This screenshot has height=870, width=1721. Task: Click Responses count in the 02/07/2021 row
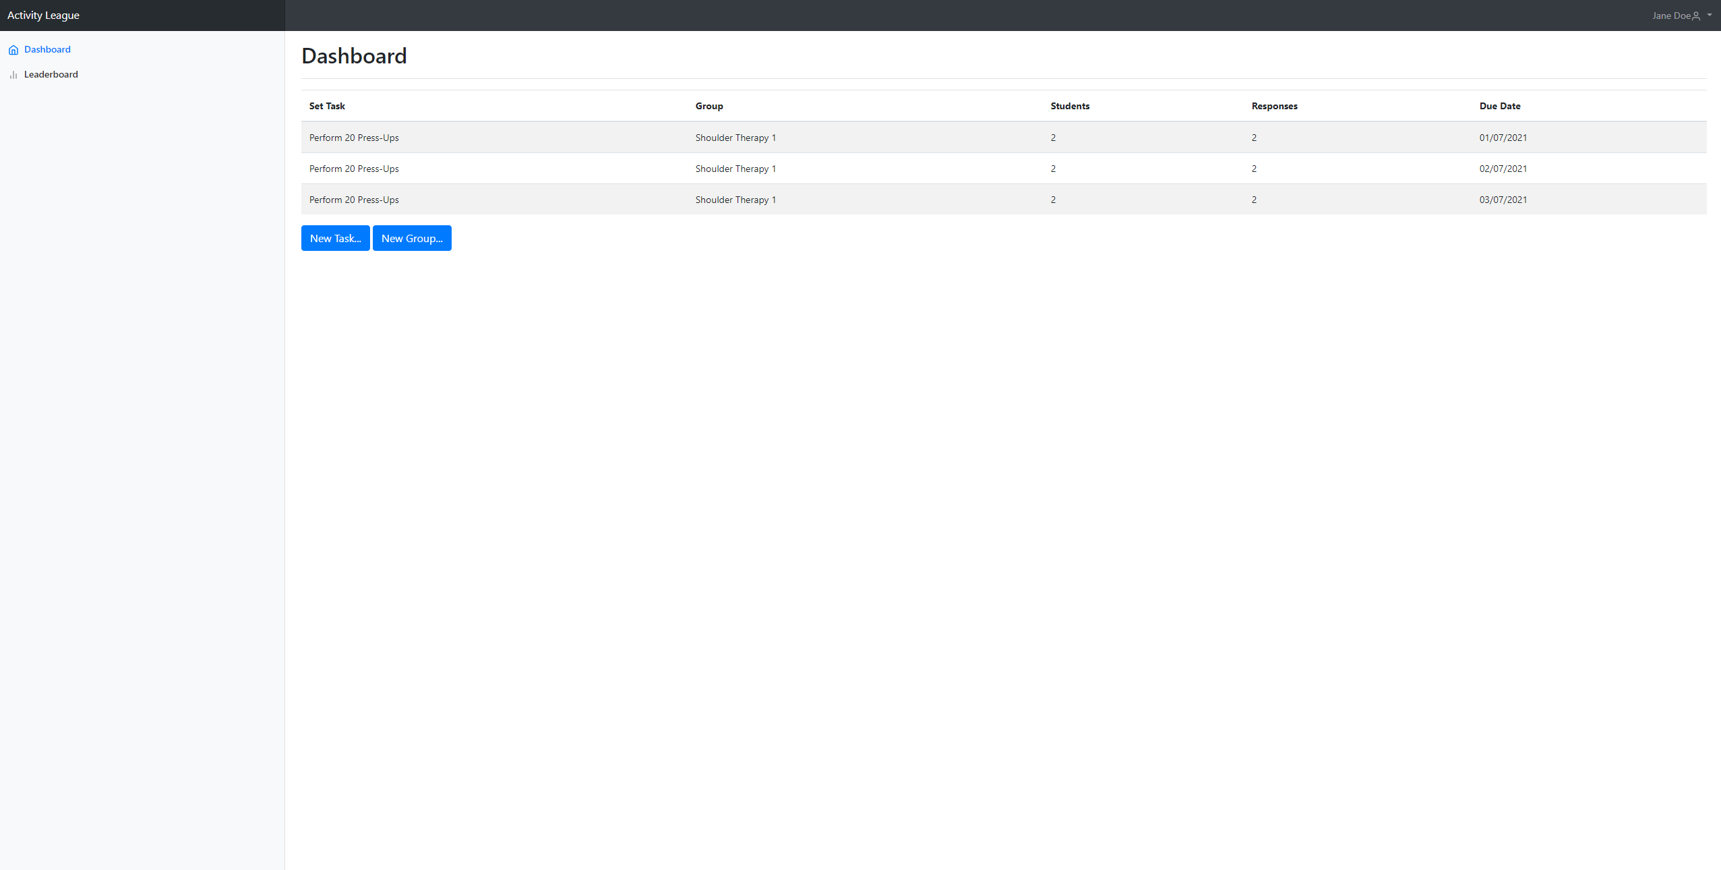(x=1254, y=169)
